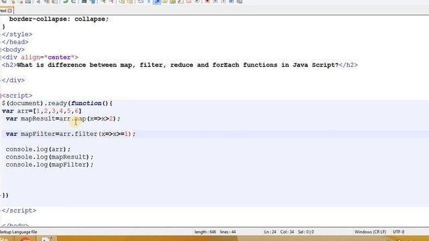Click 'mapFilter=arr' in the var declaration

(46, 134)
